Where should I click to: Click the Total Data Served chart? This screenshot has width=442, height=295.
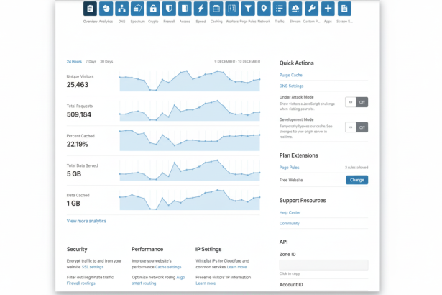click(x=190, y=171)
